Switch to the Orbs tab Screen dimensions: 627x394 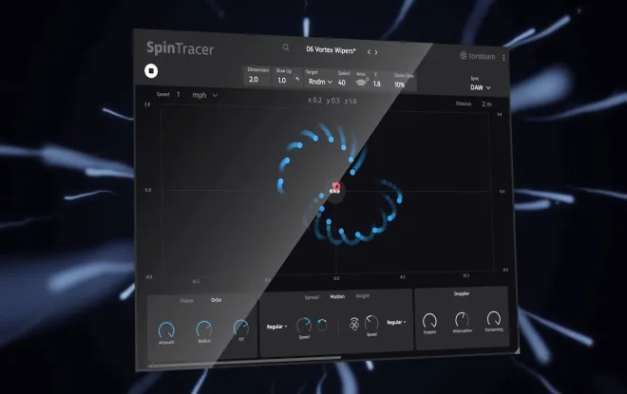point(216,300)
